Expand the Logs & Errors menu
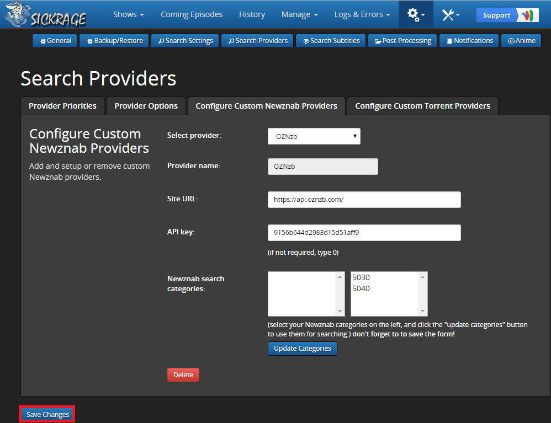The width and height of the screenshot is (551, 423). pyautogui.click(x=362, y=14)
